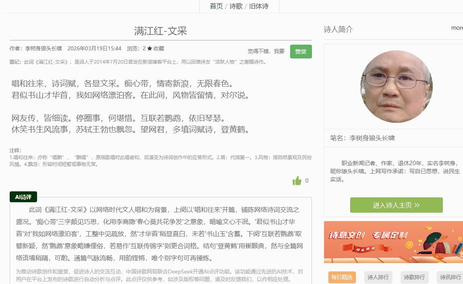Click the 诗意文创 专属定制 banner headline
The height and width of the screenshot is (284, 463).
tap(368, 235)
